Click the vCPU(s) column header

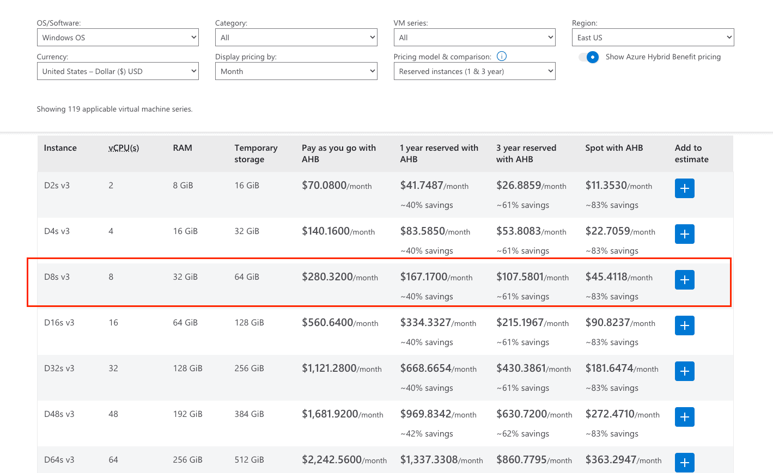(x=124, y=148)
